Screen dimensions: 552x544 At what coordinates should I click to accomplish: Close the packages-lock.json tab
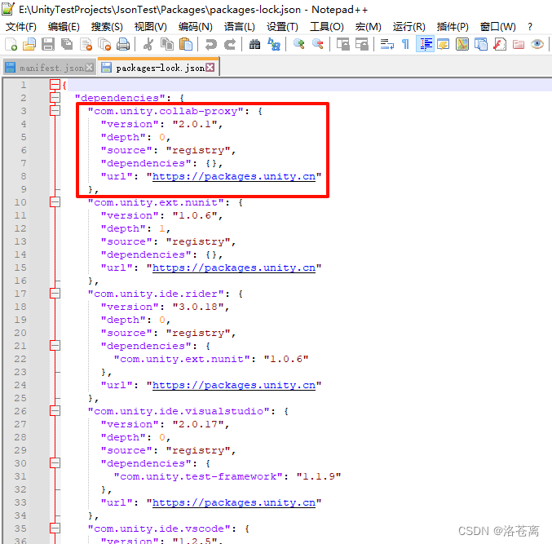[210, 68]
